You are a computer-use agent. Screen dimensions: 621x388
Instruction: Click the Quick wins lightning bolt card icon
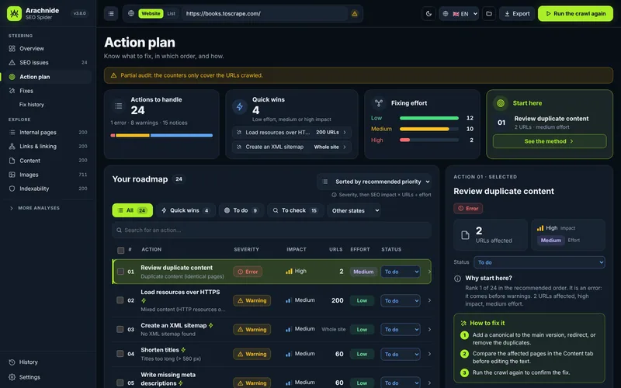(x=240, y=106)
